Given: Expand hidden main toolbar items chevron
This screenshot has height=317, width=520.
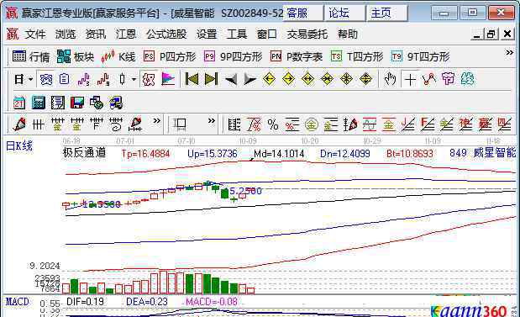Looking at the screenshot, I should tap(509, 52).
